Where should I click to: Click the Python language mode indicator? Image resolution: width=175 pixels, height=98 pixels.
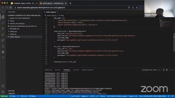point(103,96)
